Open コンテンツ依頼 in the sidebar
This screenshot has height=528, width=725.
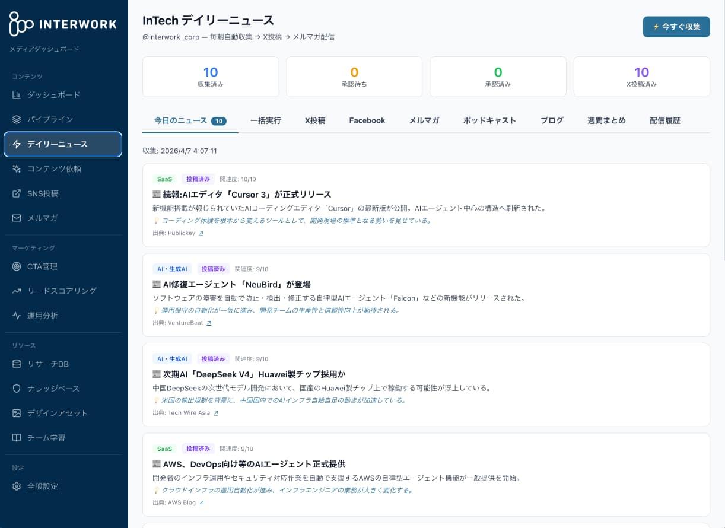62,168
